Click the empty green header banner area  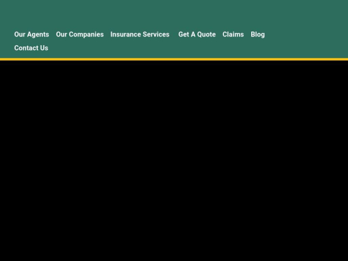click(174, 13)
